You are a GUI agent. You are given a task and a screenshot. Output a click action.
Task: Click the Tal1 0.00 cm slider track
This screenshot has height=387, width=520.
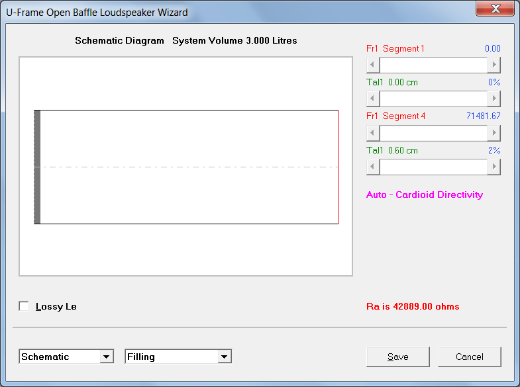click(433, 99)
